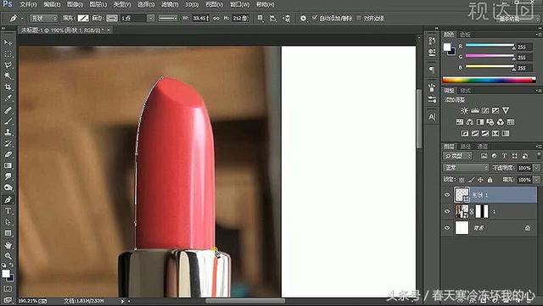The height and width of the screenshot is (306, 543).
Task: Select the Eraser tool
Action: coord(8,154)
